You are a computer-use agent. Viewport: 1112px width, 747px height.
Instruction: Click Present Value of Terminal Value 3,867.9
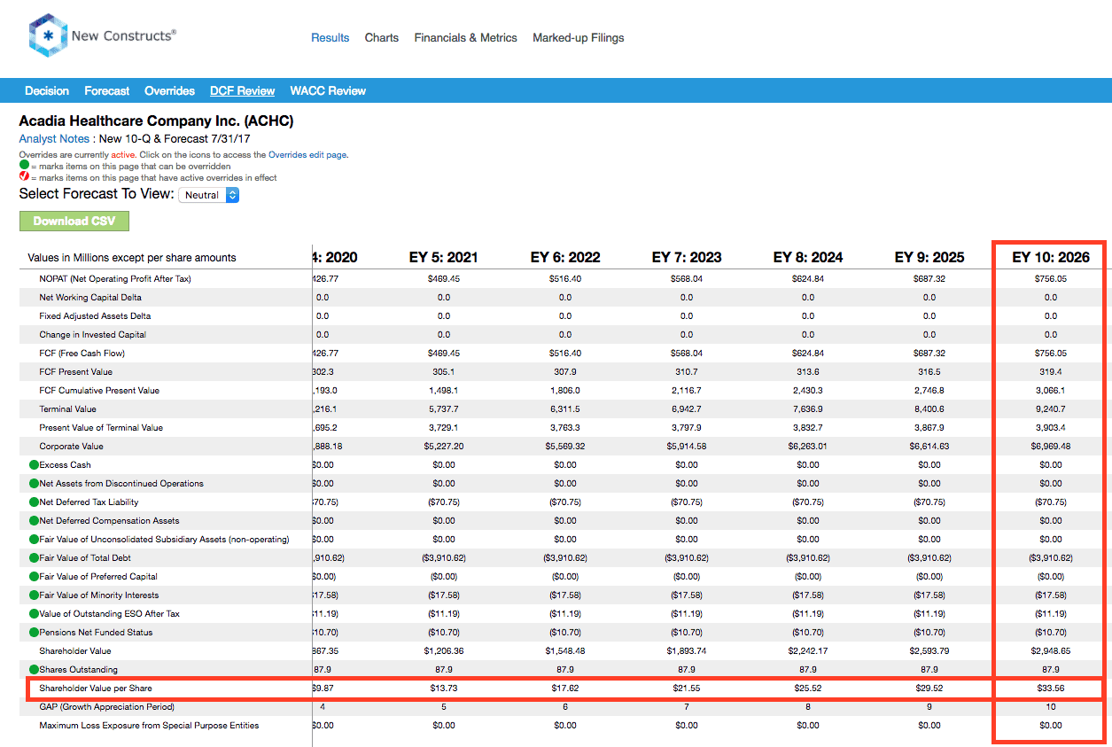click(x=929, y=428)
